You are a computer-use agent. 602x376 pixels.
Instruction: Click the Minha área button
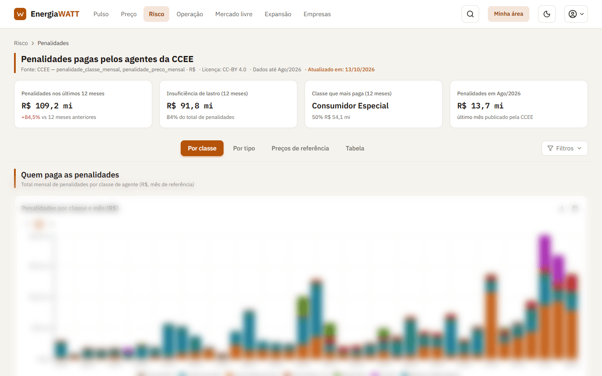click(508, 14)
